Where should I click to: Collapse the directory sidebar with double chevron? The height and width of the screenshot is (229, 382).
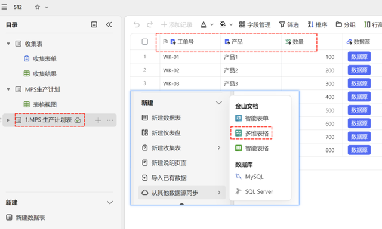pos(109,24)
